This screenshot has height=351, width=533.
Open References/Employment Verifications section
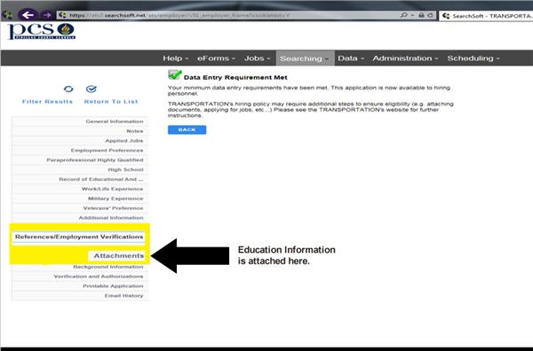[x=79, y=237]
